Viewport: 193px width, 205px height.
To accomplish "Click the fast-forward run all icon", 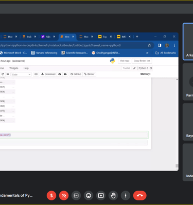I will (x=8, y=74).
